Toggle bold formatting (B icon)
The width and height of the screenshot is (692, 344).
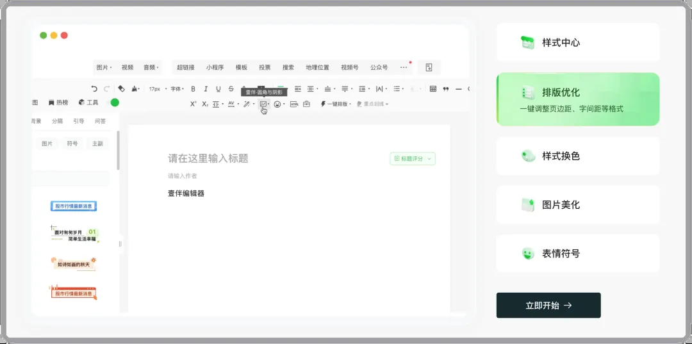(192, 89)
